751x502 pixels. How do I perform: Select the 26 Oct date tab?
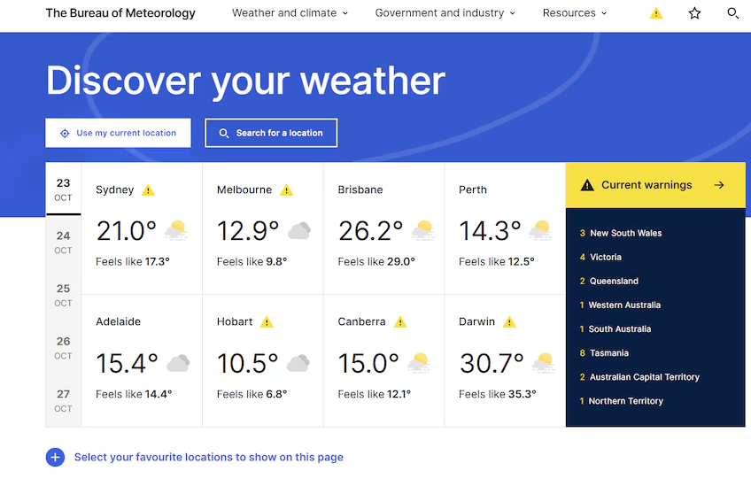(63, 347)
